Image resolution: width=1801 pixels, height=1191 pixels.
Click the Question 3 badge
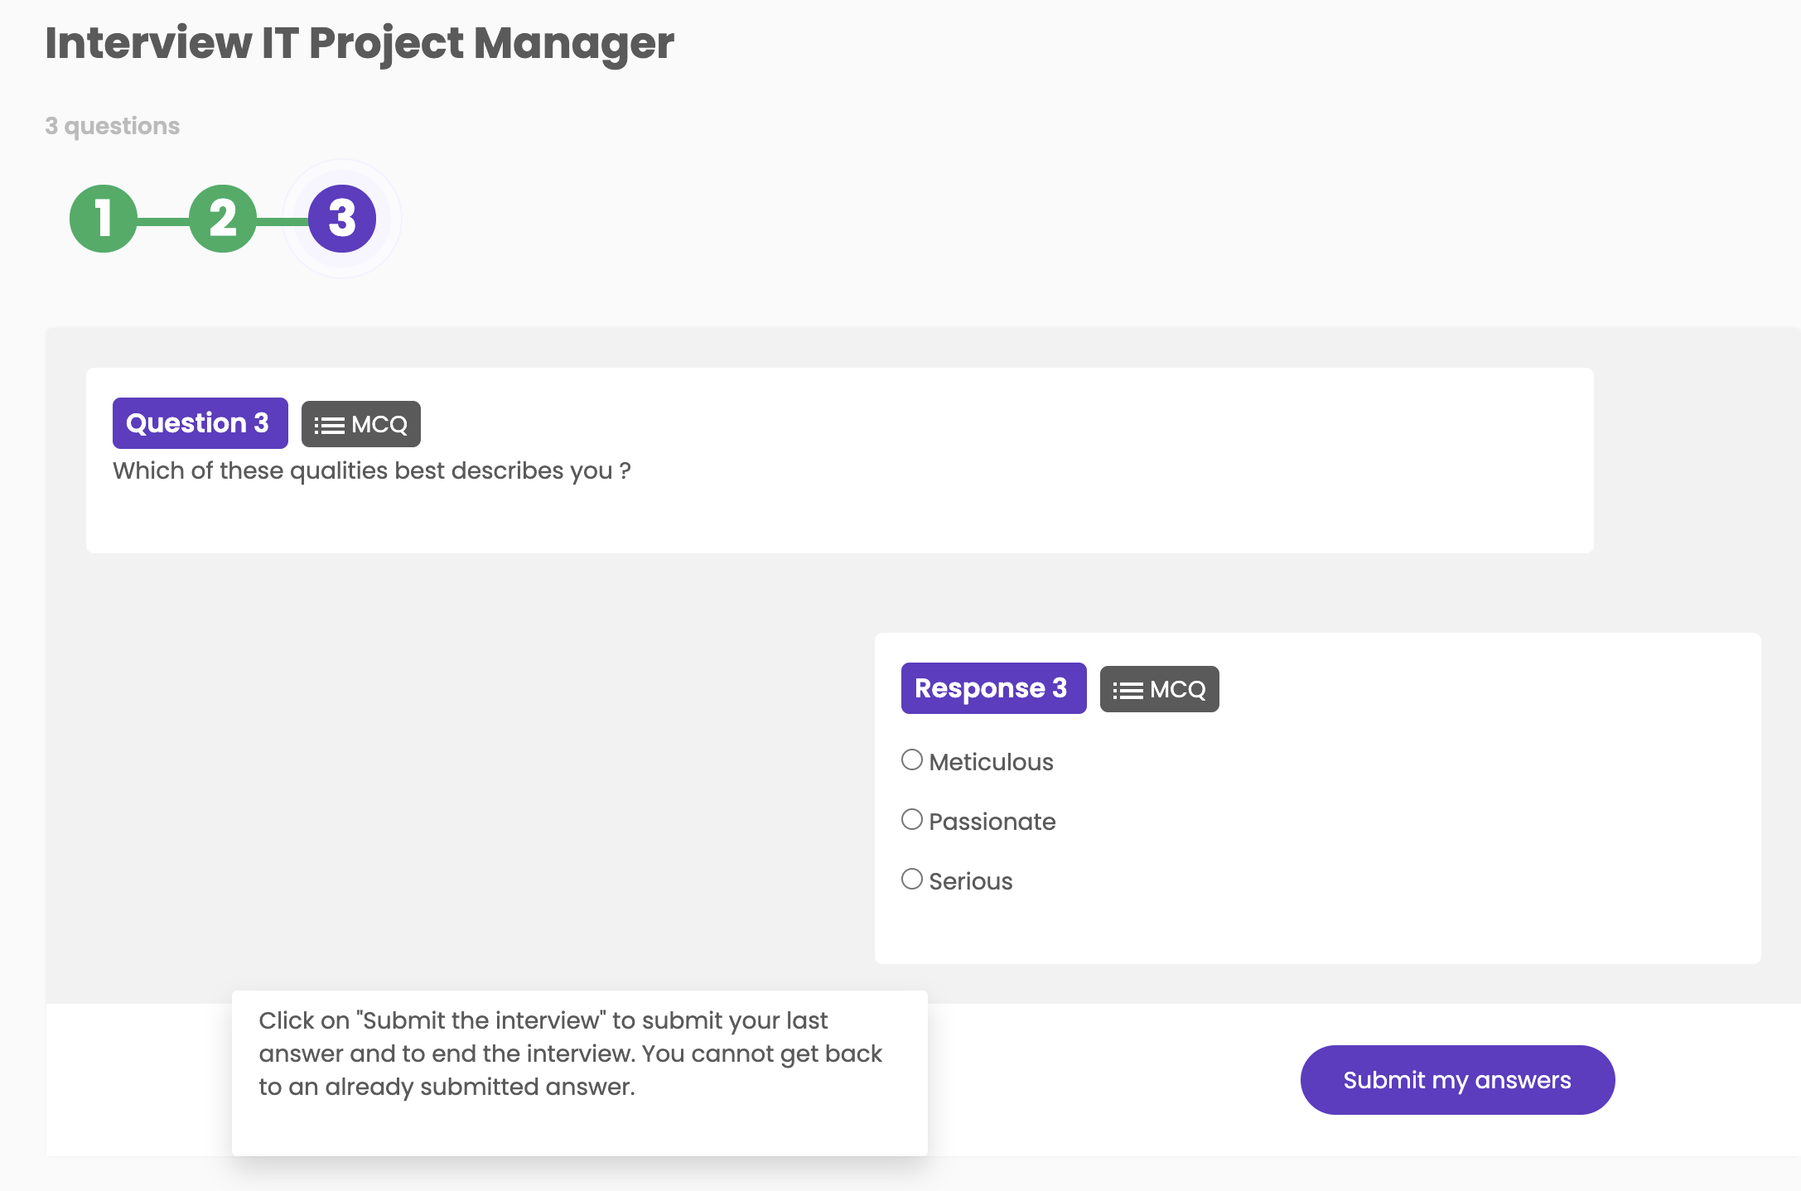click(x=200, y=422)
